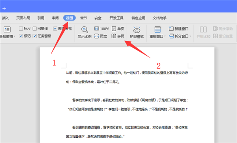
Task: Click the 并排比较 side-by-side icon
Action: pos(203,30)
